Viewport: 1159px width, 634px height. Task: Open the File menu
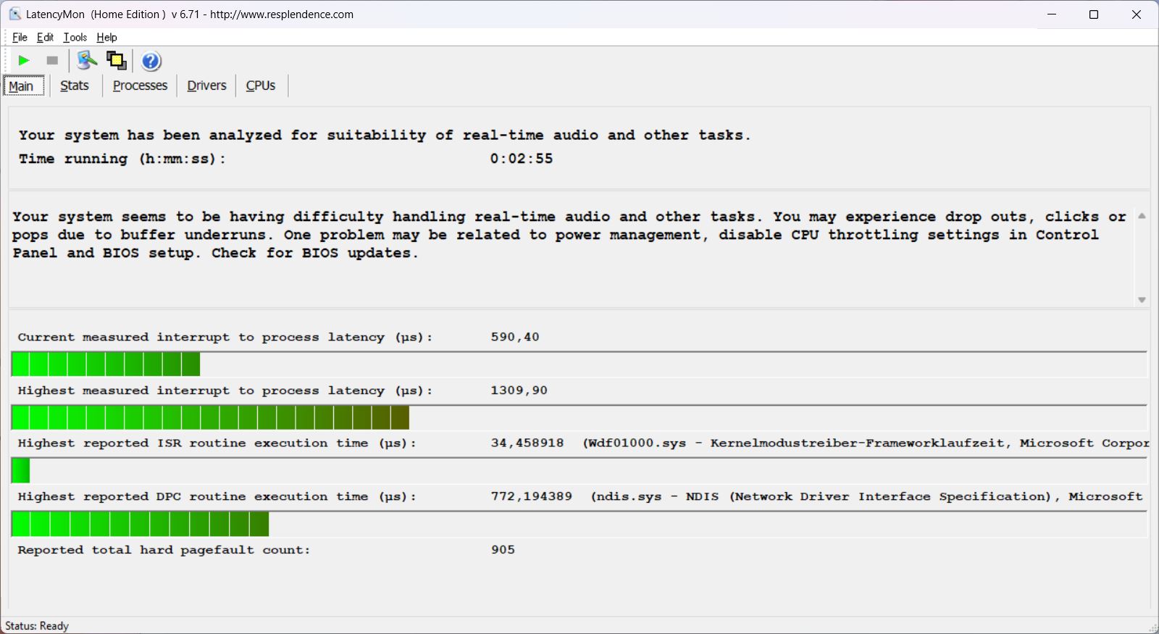click(x=20, y=38)
